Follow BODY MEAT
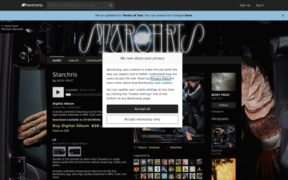288x180 pixels. [223, 105]
